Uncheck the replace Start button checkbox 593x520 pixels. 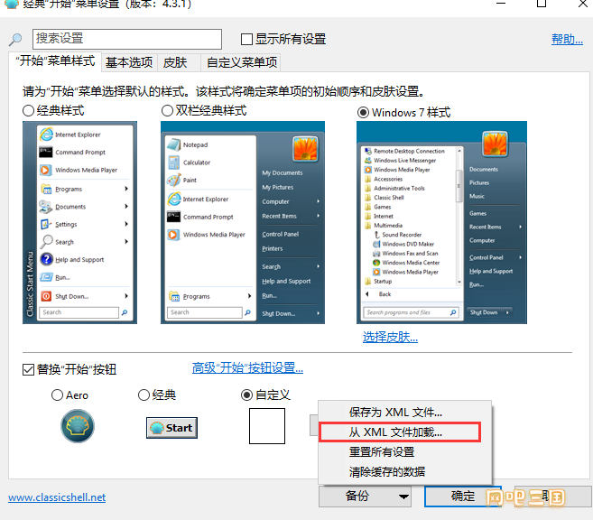tap(28, 369)
